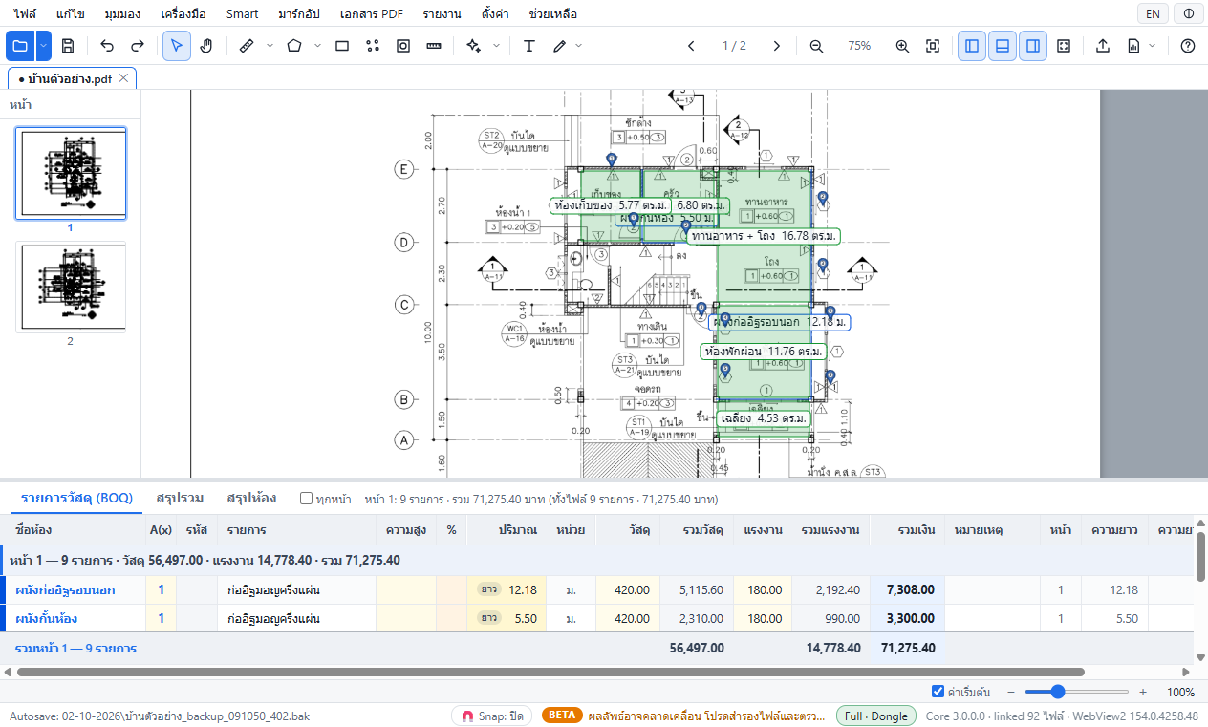This screenshot has height=727, width=1208.
Task: Export with the upload arrow icon
Action: click(1103, 46)
